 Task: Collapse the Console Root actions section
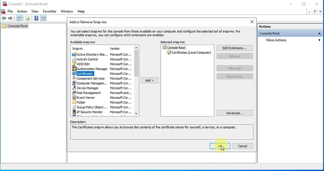tap(319, 33)
